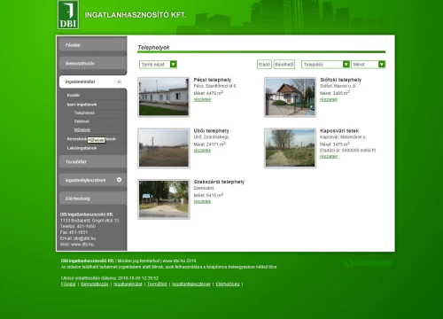The width and height of the screenshot is (443, 319).
Task: Open the Kaposvári telek photo thumbnail
Action: 290,148
